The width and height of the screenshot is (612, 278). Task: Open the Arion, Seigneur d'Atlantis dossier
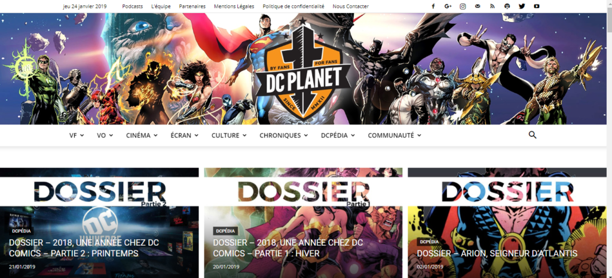(497, 253)
